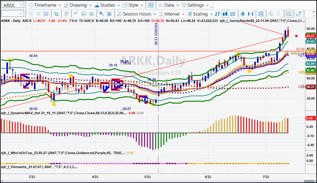Expand the ARKK symbol dropdown arrow
Viewport: 317px width, 183px height.
coord(21,5)
